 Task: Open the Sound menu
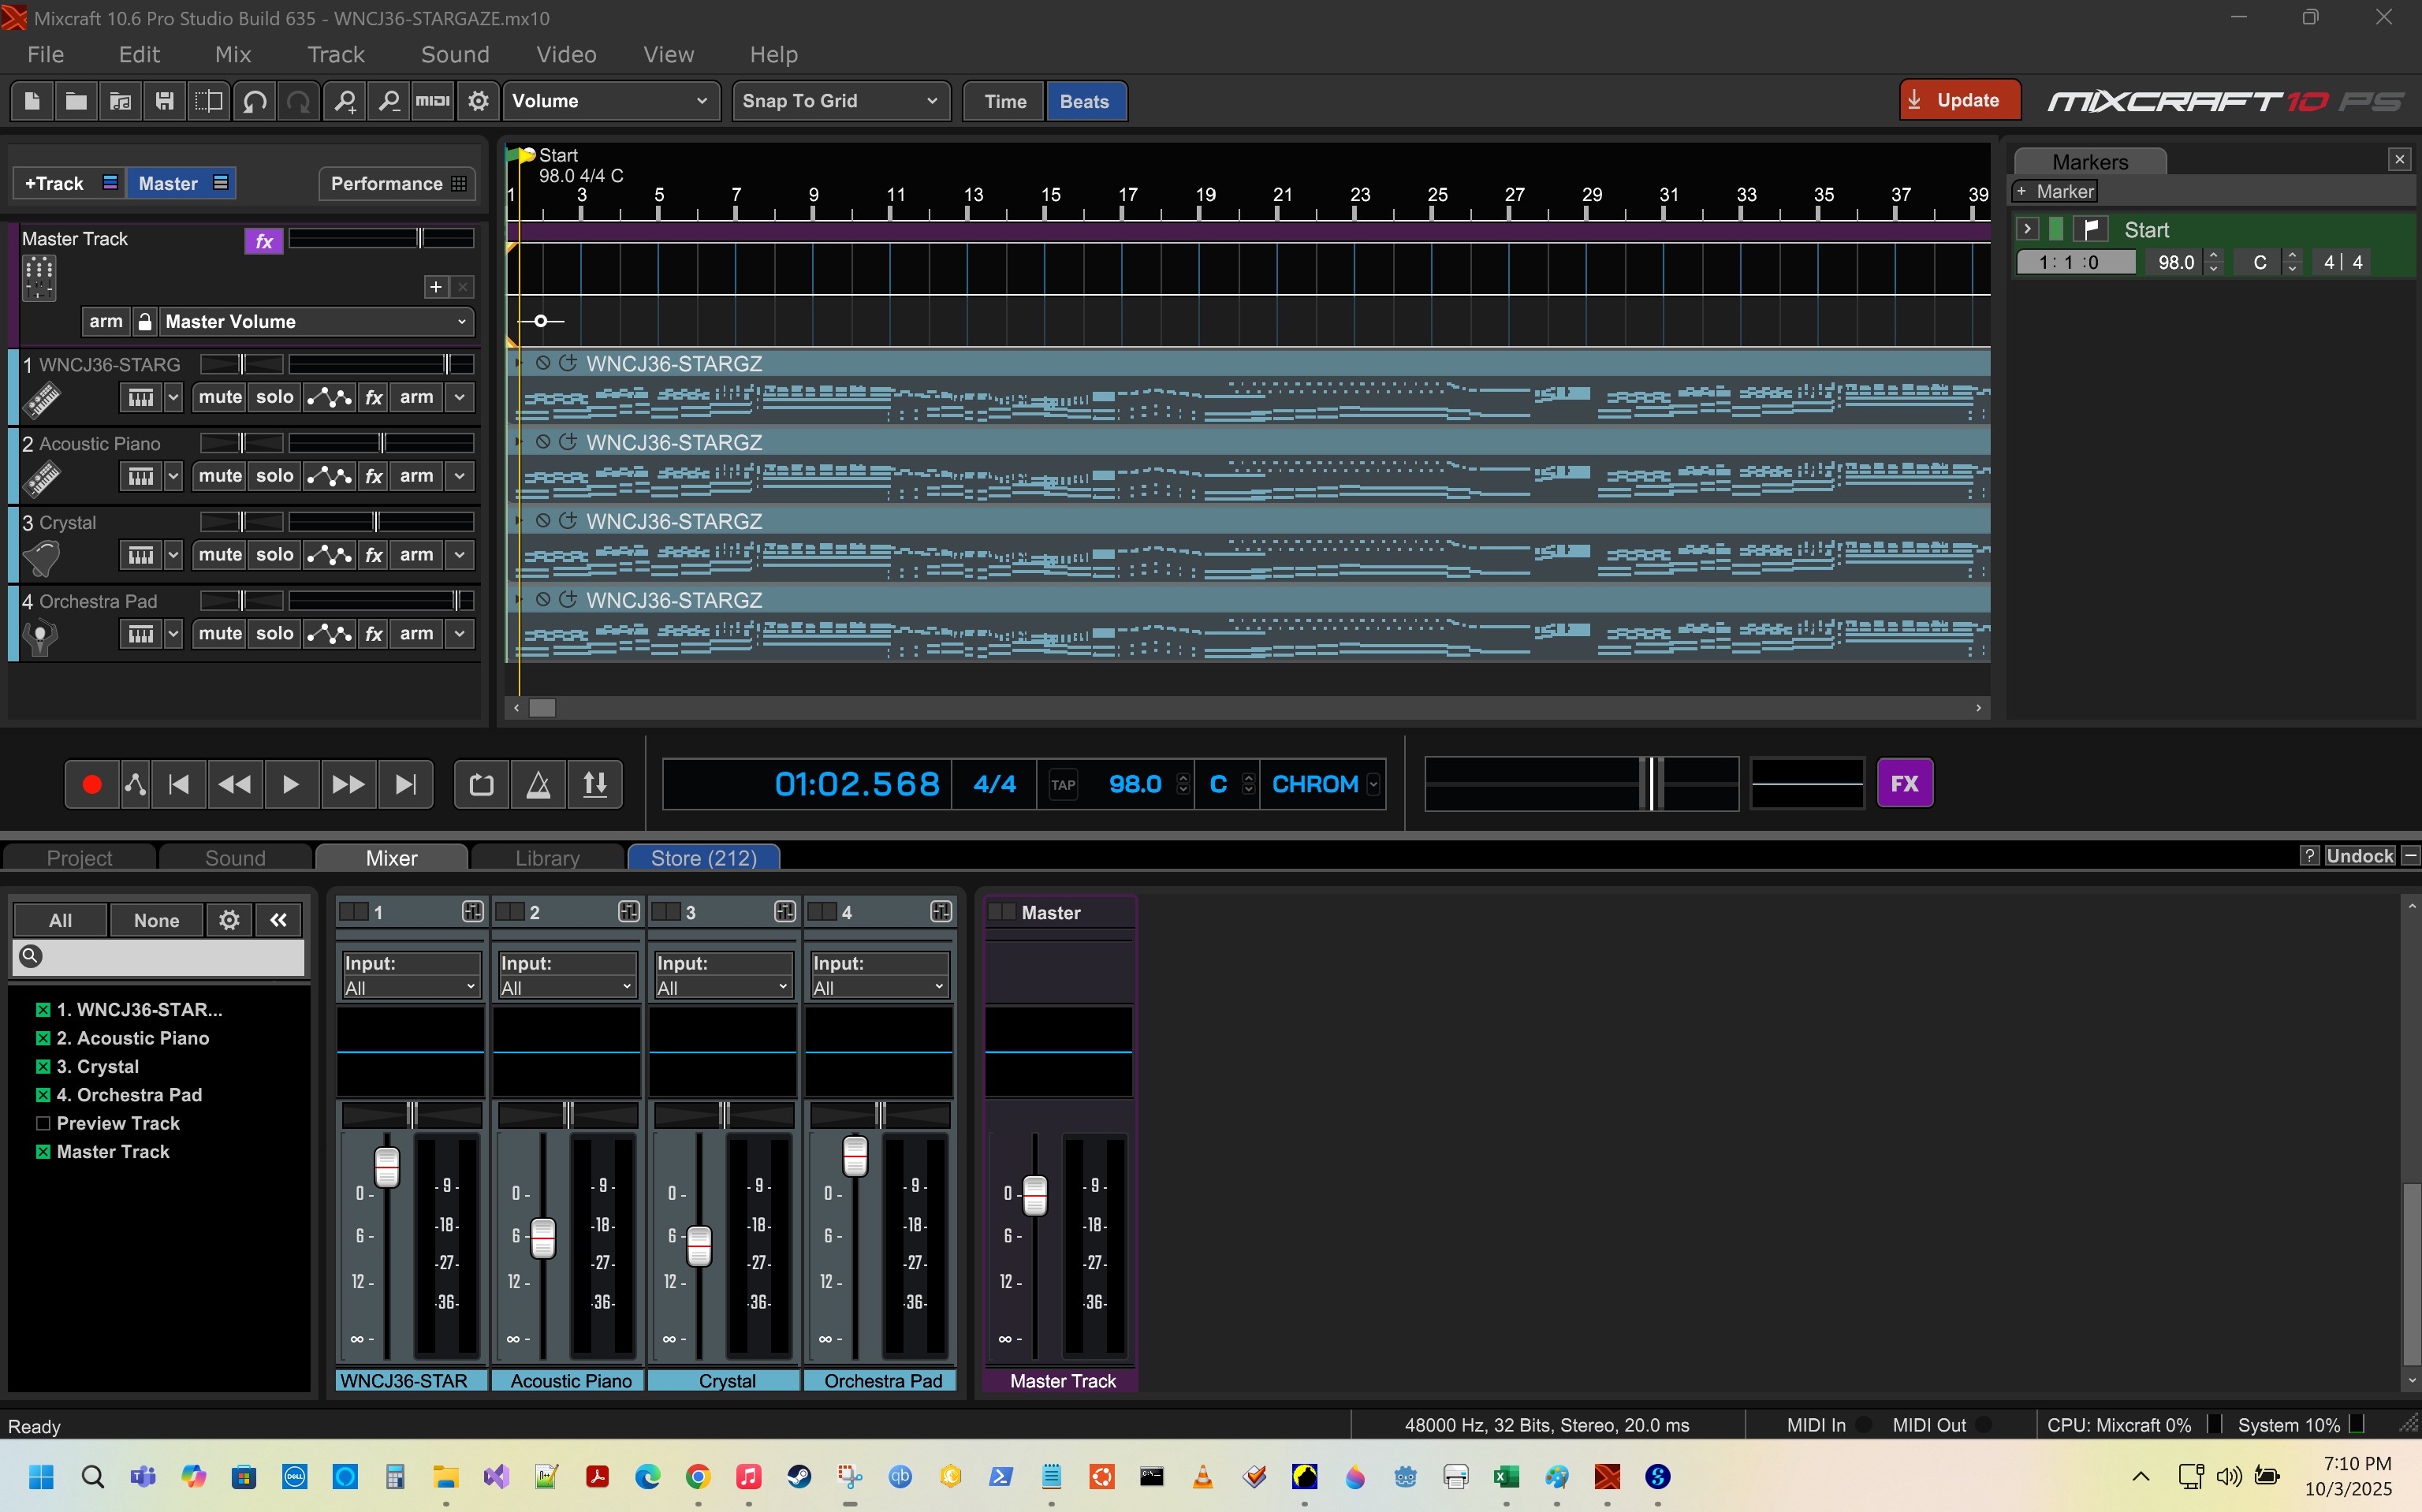tap(455, 54)
